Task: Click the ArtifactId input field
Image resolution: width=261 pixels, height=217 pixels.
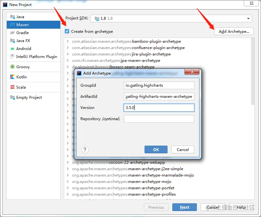Action: (x=159, y=97)
